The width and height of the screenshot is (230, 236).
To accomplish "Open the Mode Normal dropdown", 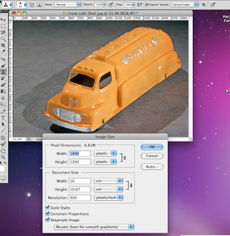I will (67, 5).
